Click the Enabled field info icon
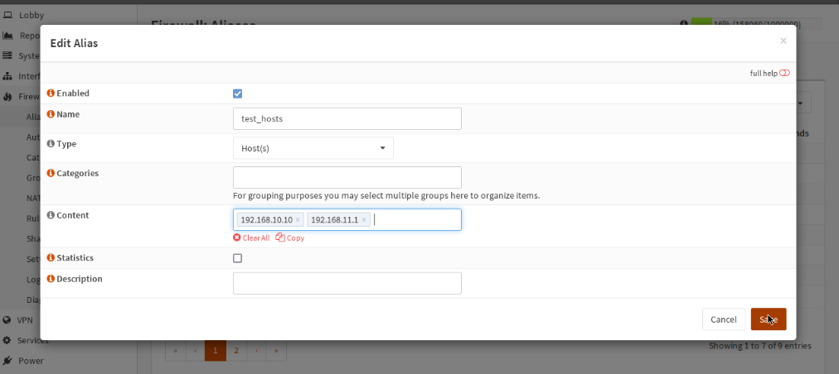The image size is (839, 374). tap(51, 93)
